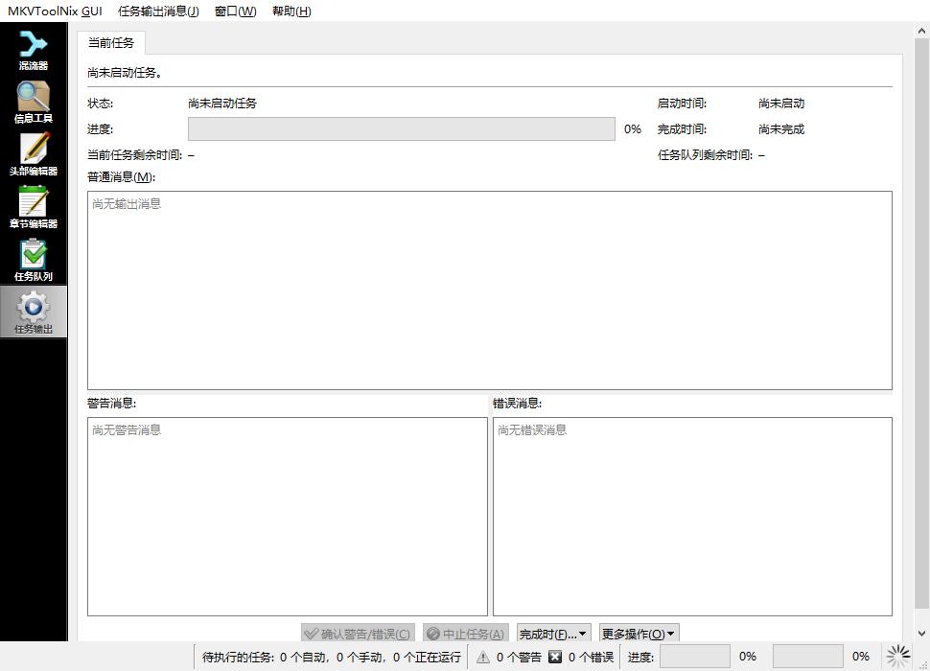Click the 普通消息(M) label
This screenshot has height=671, width=930.
coord(121,176)
